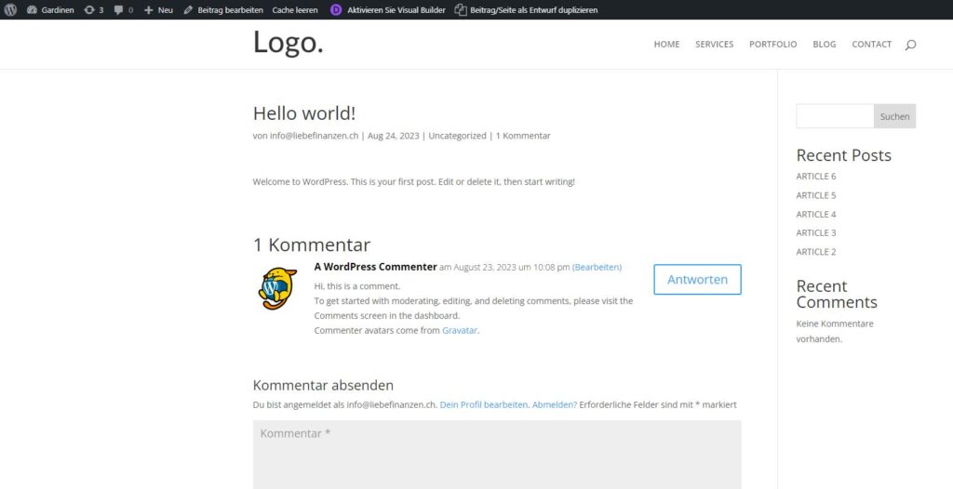Follow the Gravatar link
The image size is (953, 489).
460,330
